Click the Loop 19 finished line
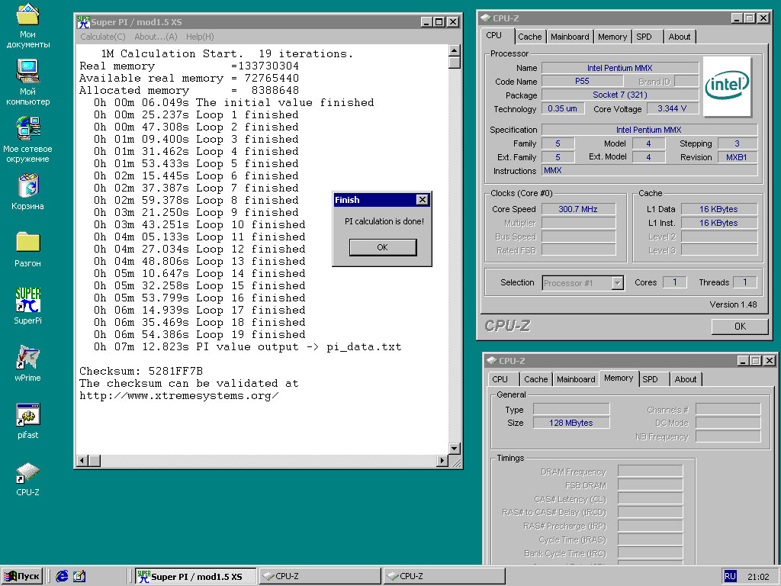Image resolution: width=781 pixels, height=586 pixels. point(200,334)
